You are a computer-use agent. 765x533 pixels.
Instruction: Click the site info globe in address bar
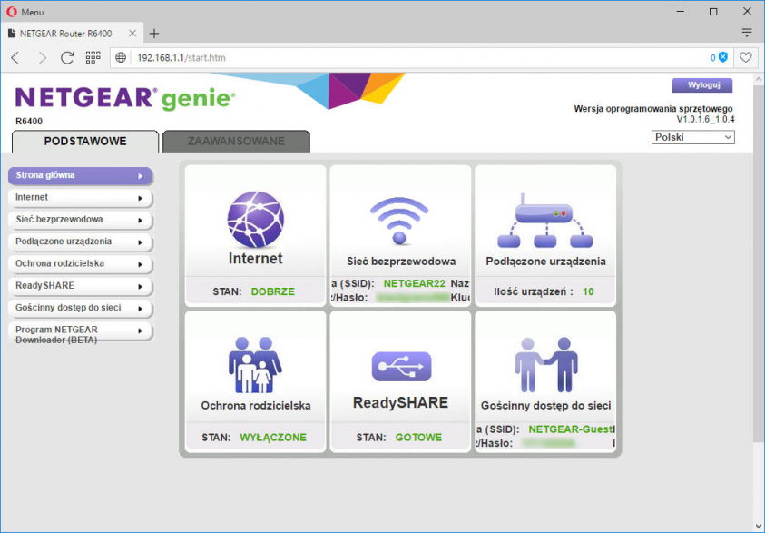[121, 56]
